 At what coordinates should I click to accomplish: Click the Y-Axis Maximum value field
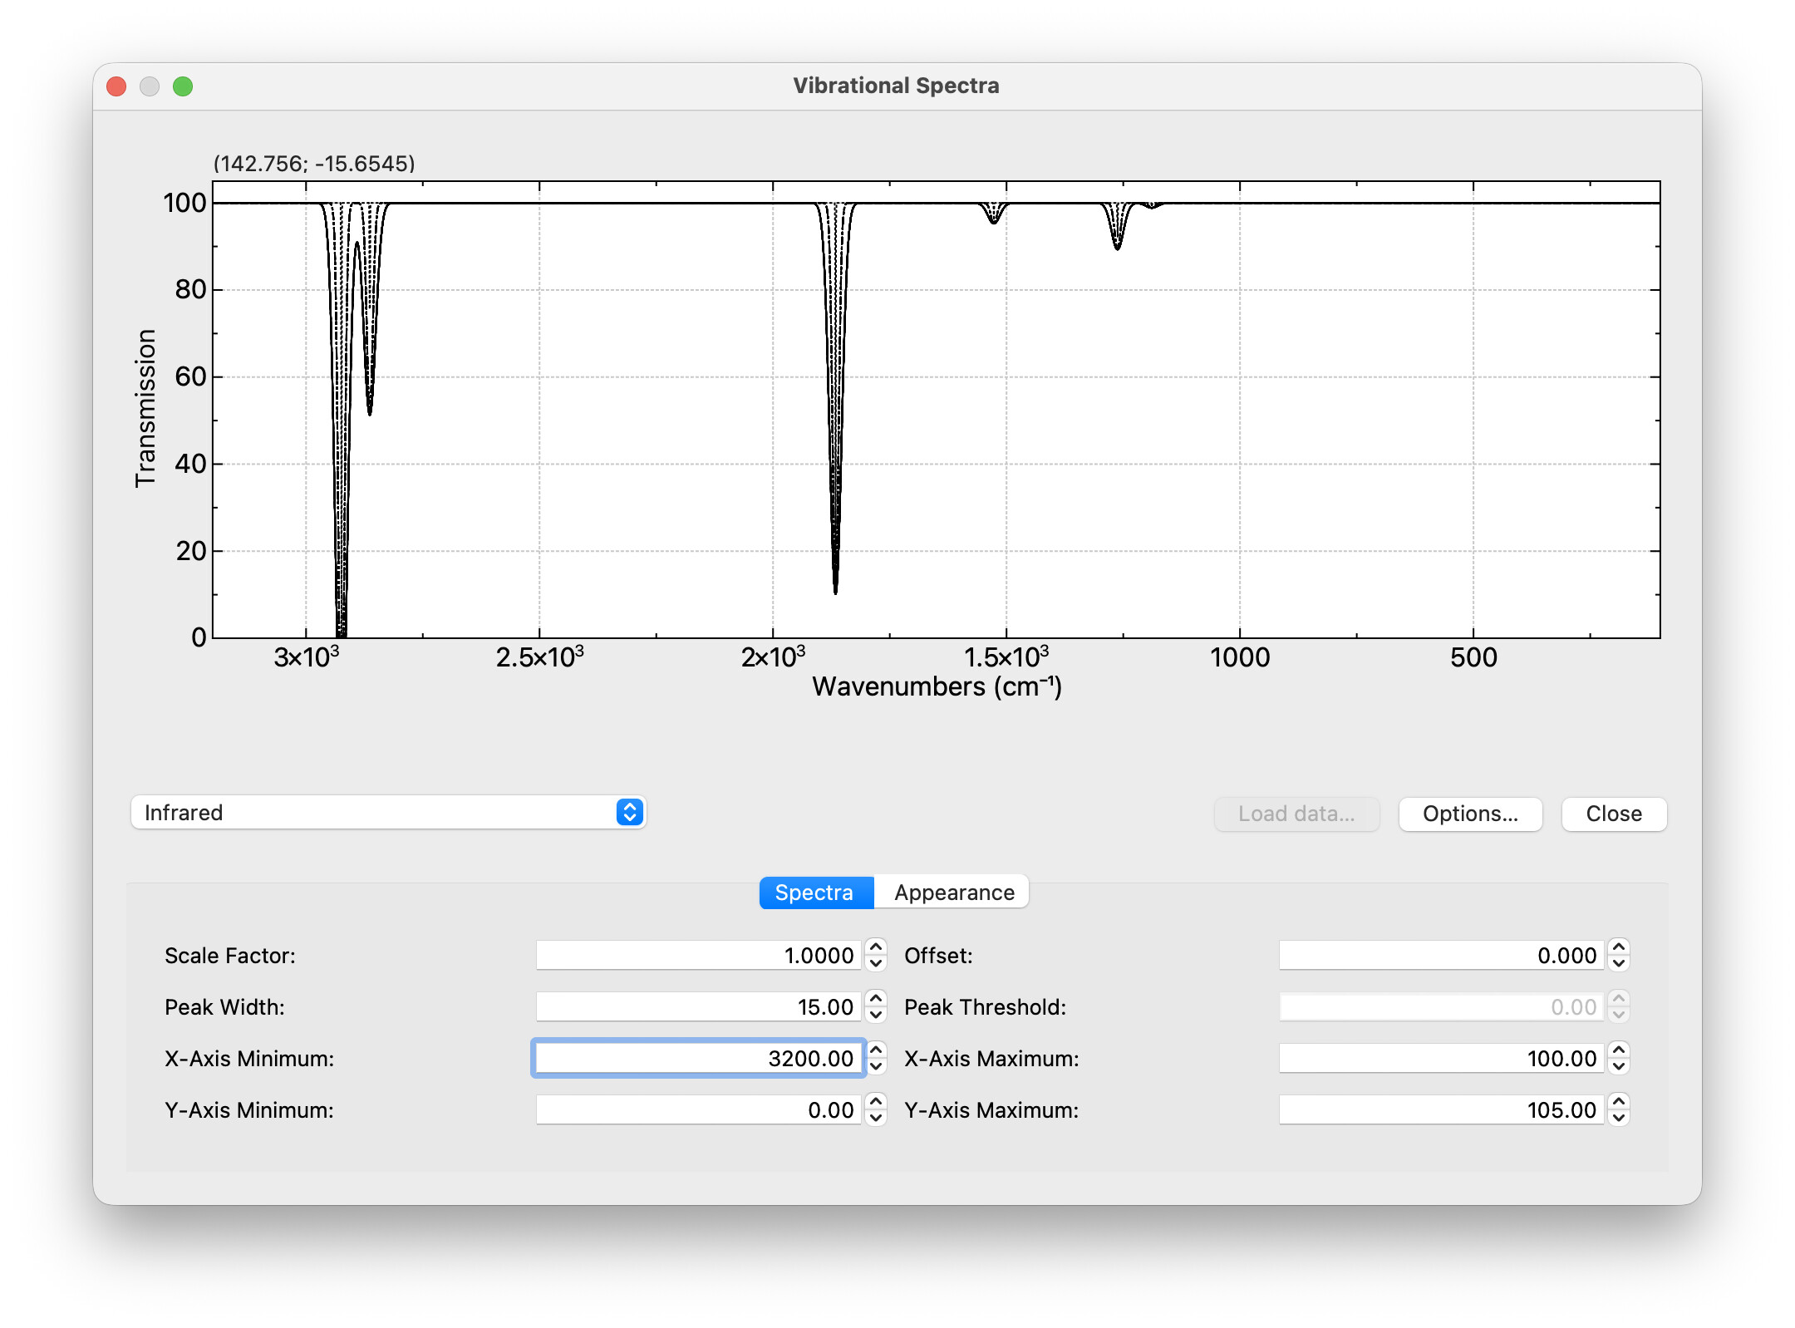tap(1440, 1109)
